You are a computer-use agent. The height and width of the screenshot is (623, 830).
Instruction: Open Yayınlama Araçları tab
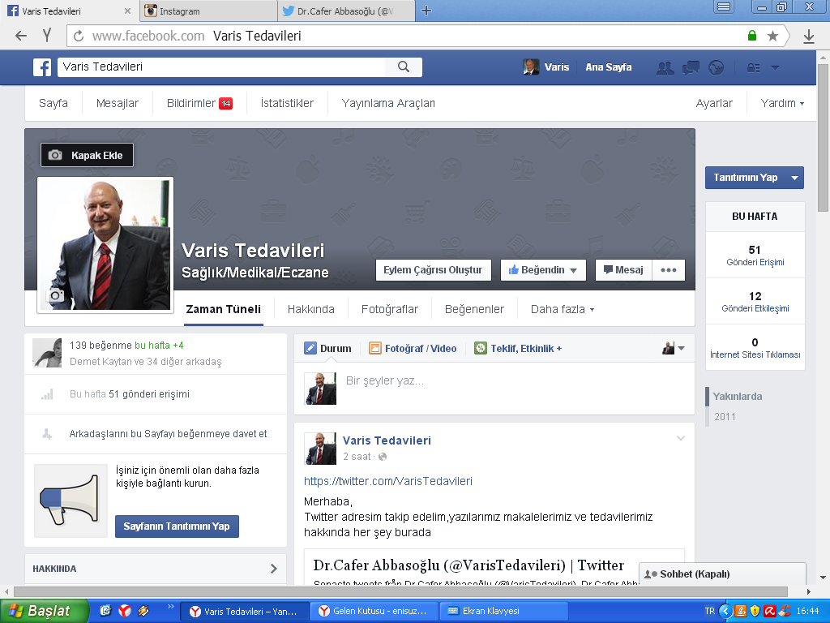[388, 103]
